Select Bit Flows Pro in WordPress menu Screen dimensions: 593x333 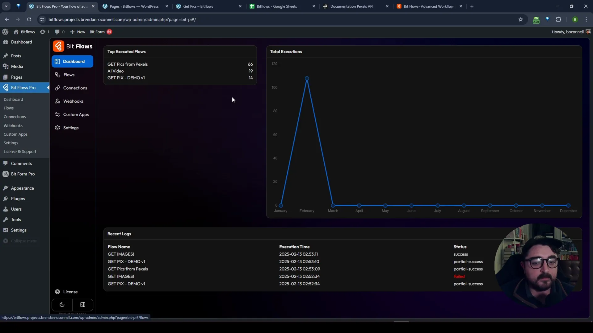click(x=25, y=88)
